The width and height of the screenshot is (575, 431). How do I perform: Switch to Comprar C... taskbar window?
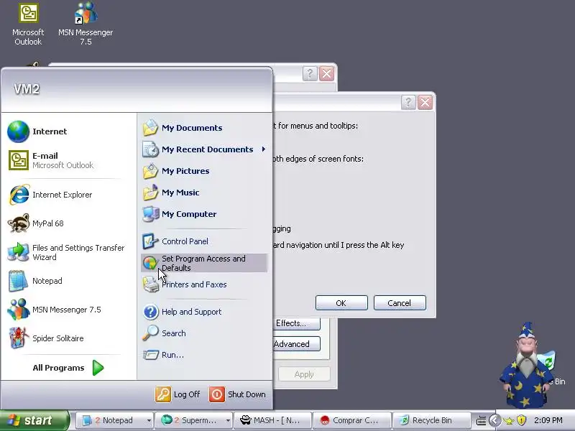(x=352, y=420)
